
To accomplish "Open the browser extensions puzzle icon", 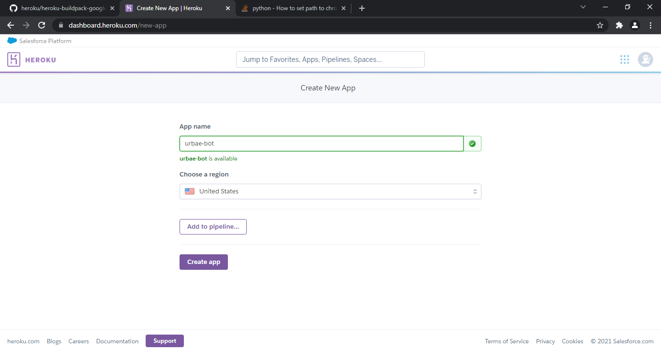I will pyautogui.click(x=619, y=25).
